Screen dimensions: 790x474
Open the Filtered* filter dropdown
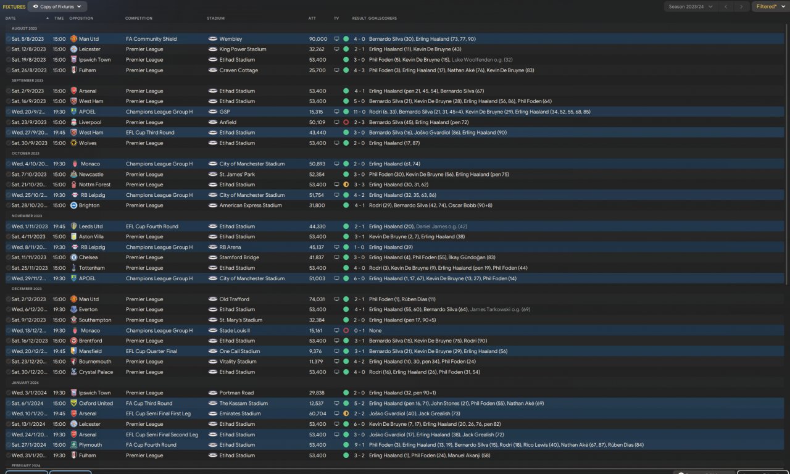[x=769, y=6]
